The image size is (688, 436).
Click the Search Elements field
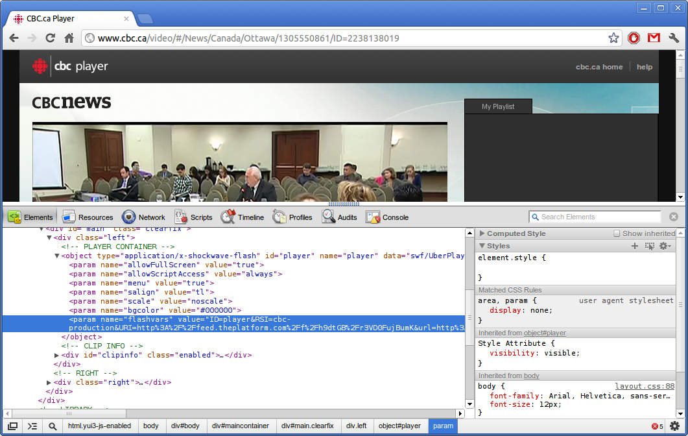595,217
